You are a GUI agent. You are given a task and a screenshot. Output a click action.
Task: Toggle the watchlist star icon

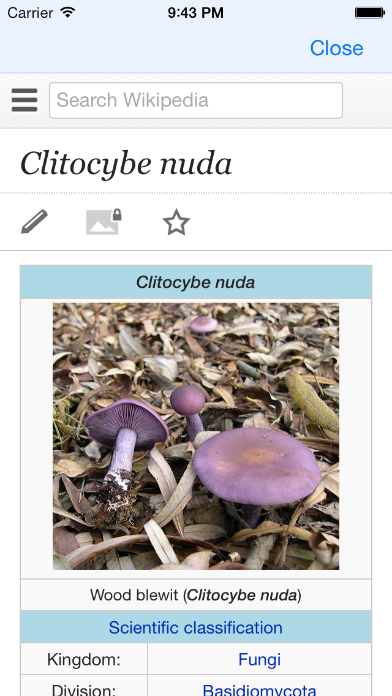coord(176,222)
